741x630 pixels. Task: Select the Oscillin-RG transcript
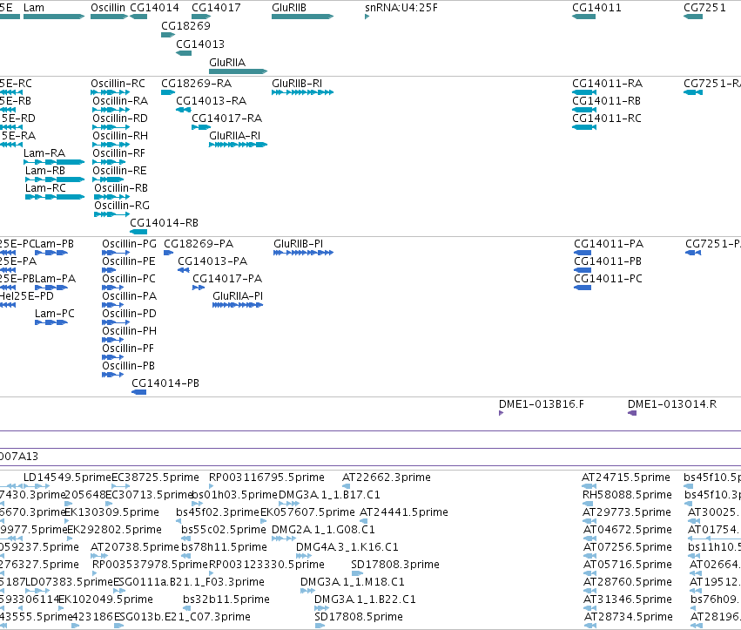coord(112,214)
